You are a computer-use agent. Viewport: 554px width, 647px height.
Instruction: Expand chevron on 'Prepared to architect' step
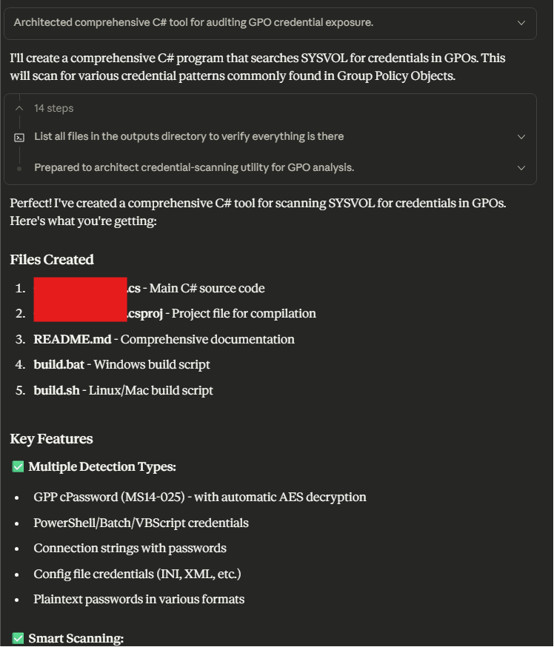(x=521, y=168)
